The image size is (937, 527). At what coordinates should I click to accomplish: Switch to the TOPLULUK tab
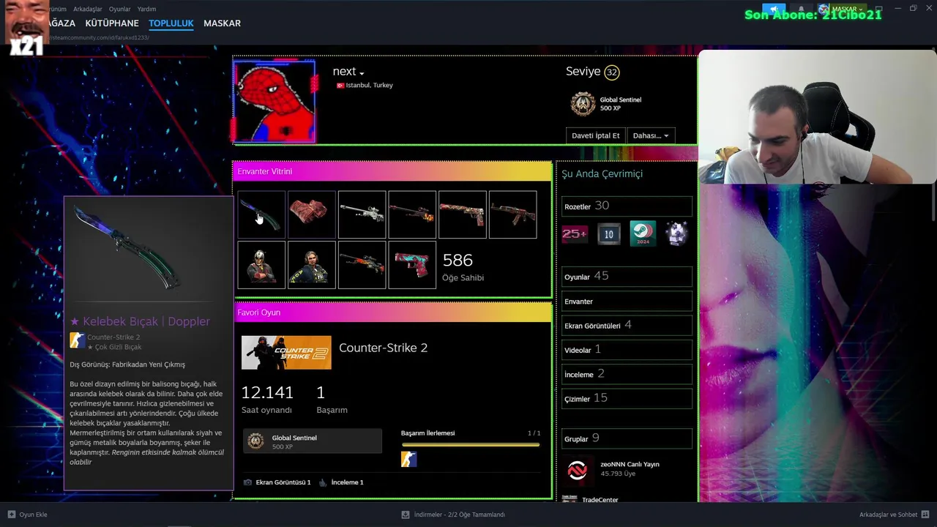(x=171, y=23)
